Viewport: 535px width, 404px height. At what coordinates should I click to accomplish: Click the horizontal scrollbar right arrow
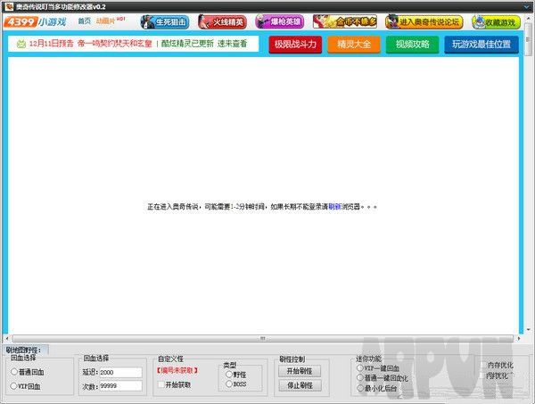pos(519,339)
